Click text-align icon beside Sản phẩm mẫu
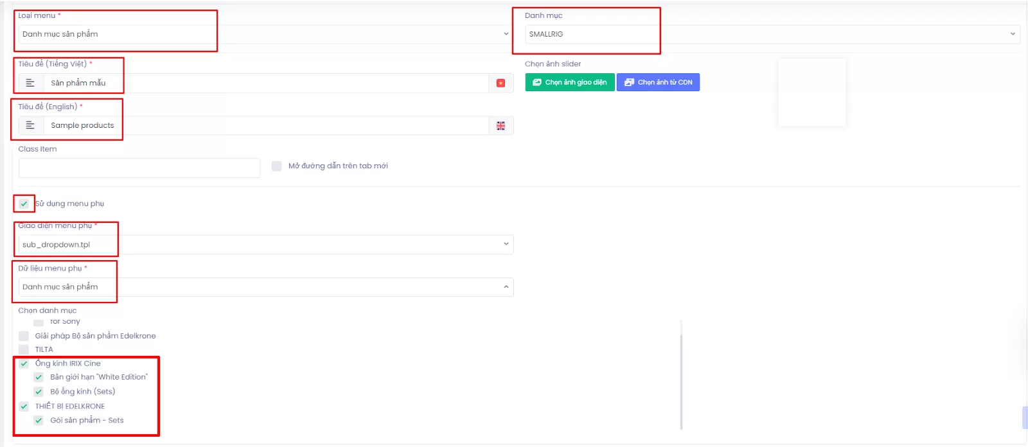Viewport: 1028px width, 447px height. click(x=30, y=83)
